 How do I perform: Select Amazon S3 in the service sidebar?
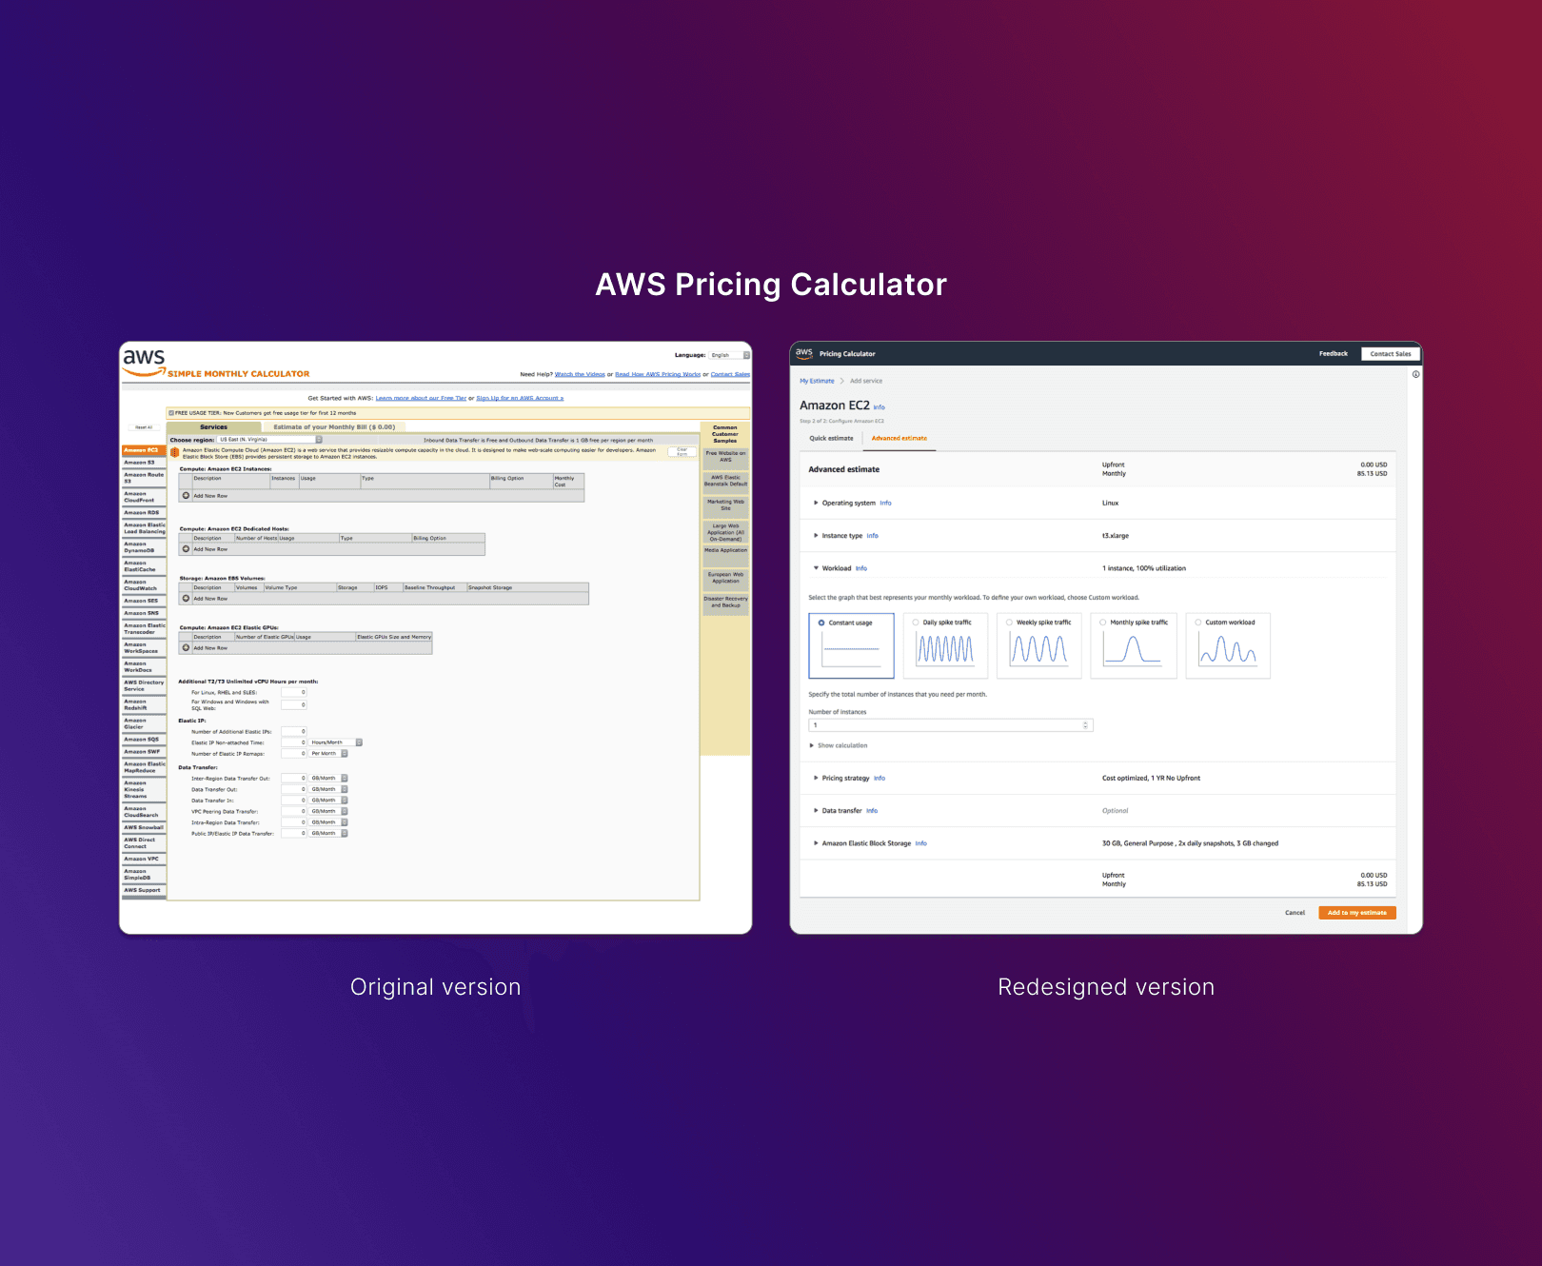(144, 463)
